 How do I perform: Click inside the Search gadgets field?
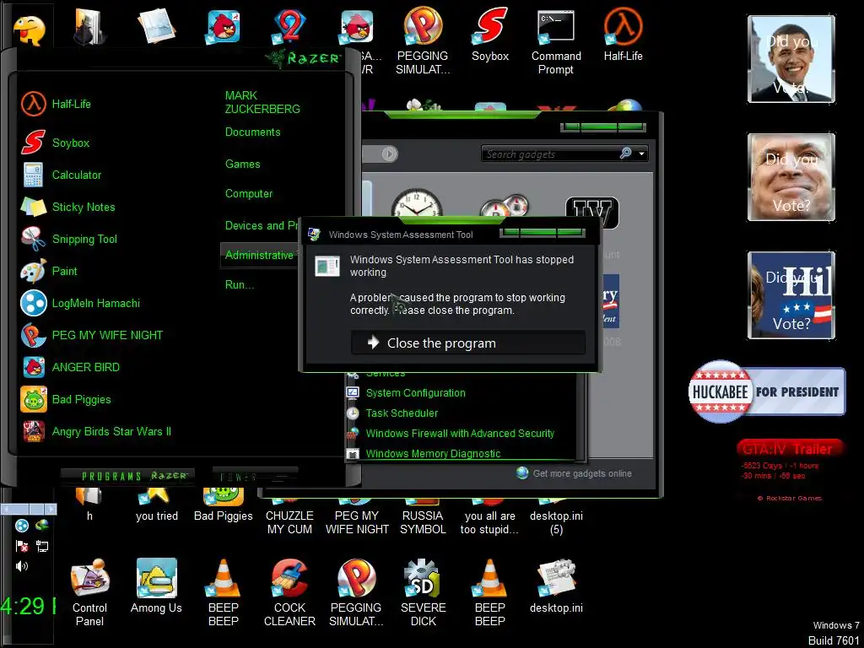tap(551, 154)
